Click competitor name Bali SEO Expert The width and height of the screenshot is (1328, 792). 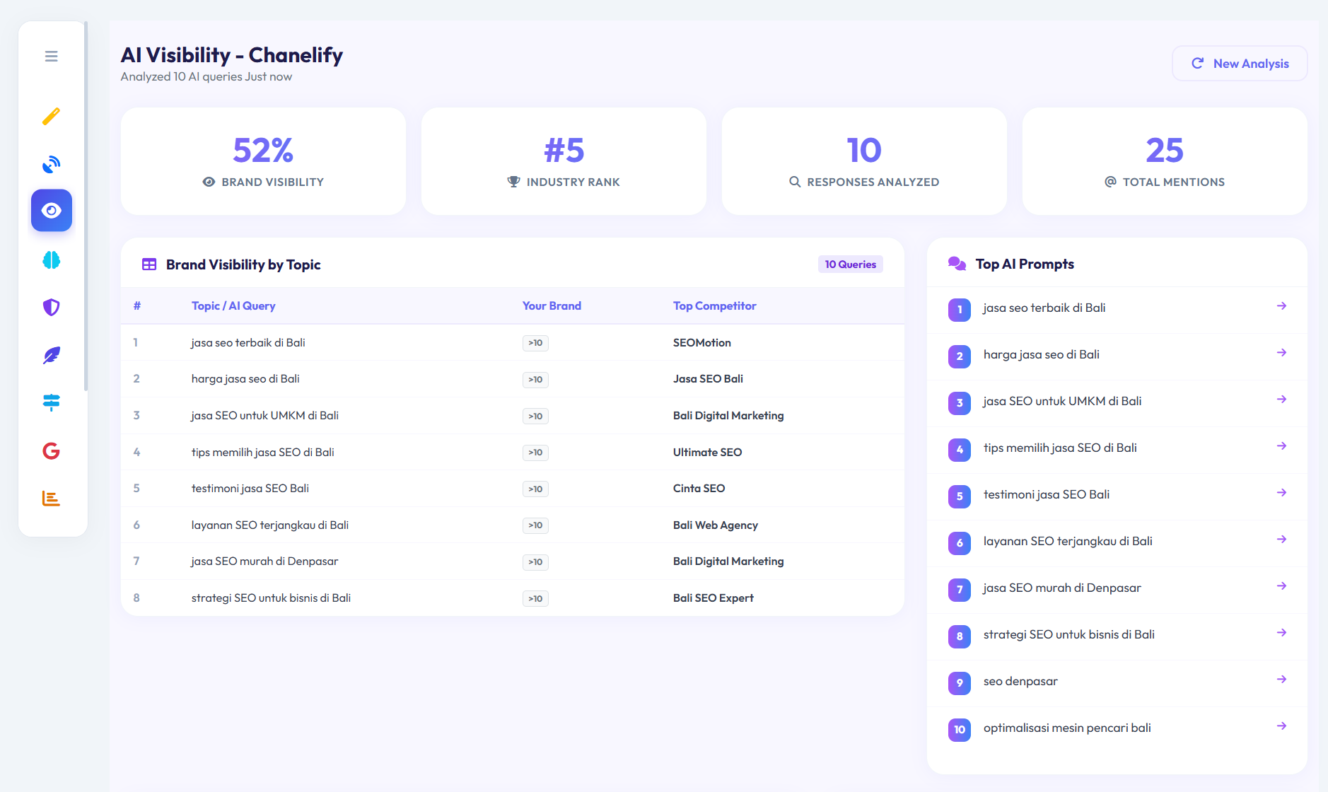click(x=713, y=598)
